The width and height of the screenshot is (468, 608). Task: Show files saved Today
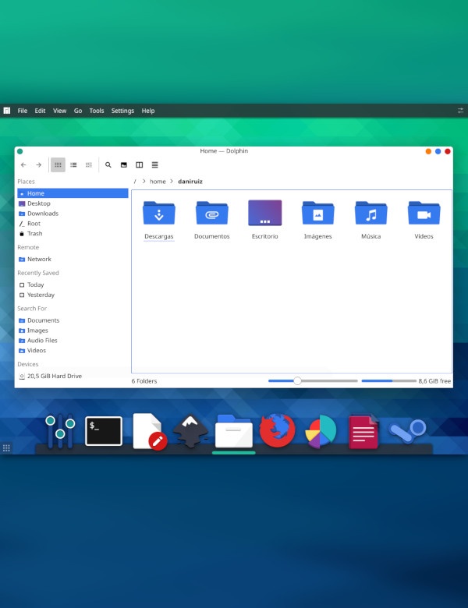coord(73,285)
